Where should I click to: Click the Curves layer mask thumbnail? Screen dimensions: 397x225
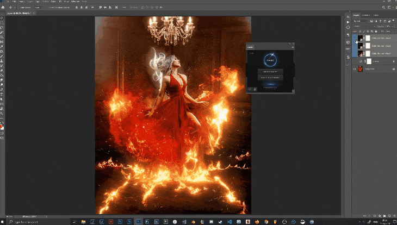[369, 61]
